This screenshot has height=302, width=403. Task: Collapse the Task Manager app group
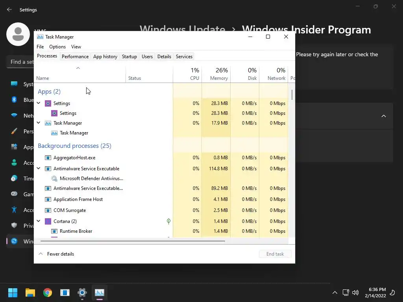point(39,123)
